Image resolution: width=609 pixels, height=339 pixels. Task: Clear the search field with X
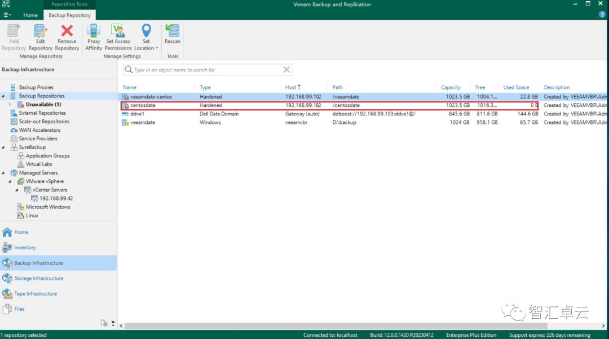(x=286, y=69)
